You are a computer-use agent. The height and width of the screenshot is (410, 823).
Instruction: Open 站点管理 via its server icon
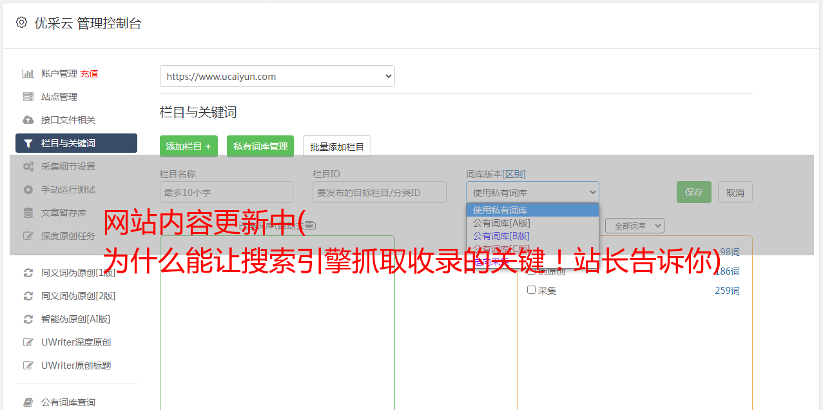coord(28,97)
